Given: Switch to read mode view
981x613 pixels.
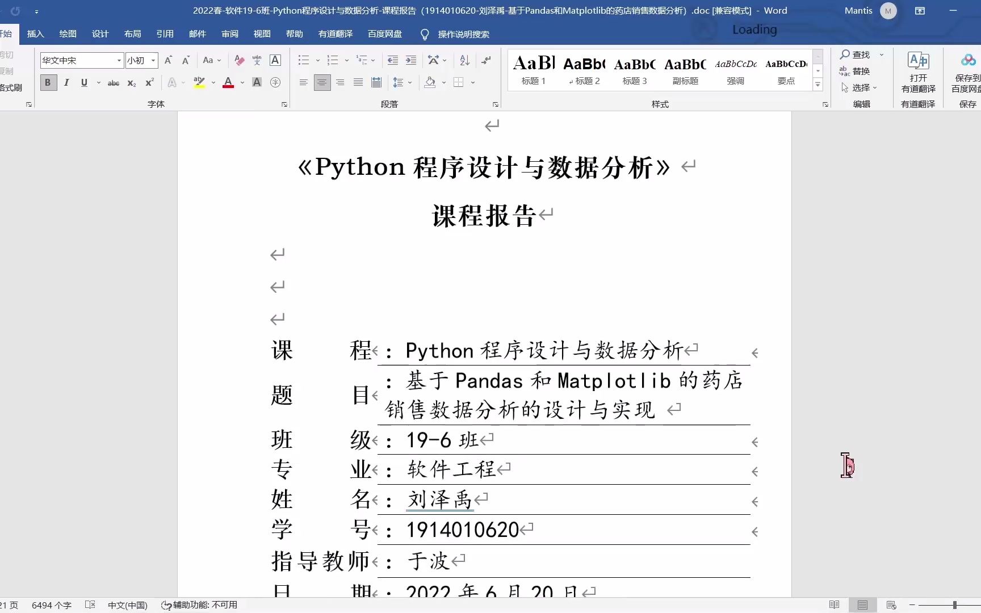Looking at the screenshot, I should point(835,605).
